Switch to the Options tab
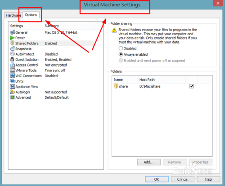This screenshot has width=225, height=186. tap(31, 15)
